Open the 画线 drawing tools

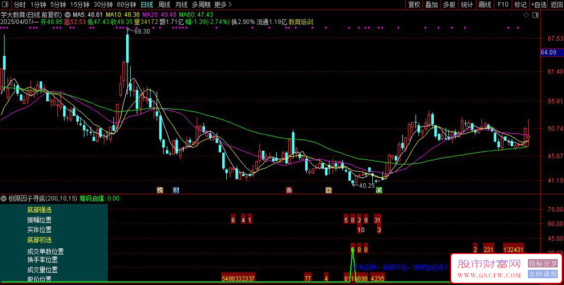[484, 5]
